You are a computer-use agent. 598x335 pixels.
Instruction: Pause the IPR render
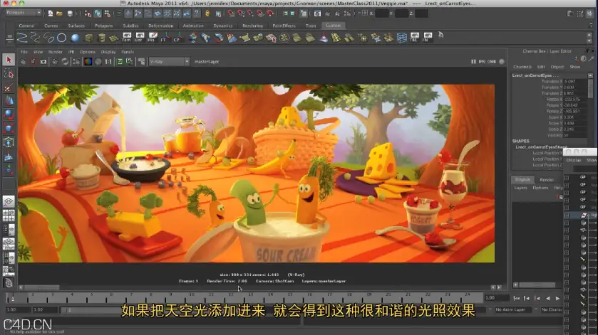pos(473,61)
